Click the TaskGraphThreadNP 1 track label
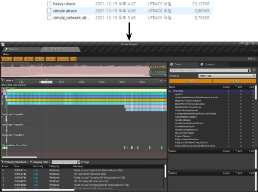 (13, 125)
